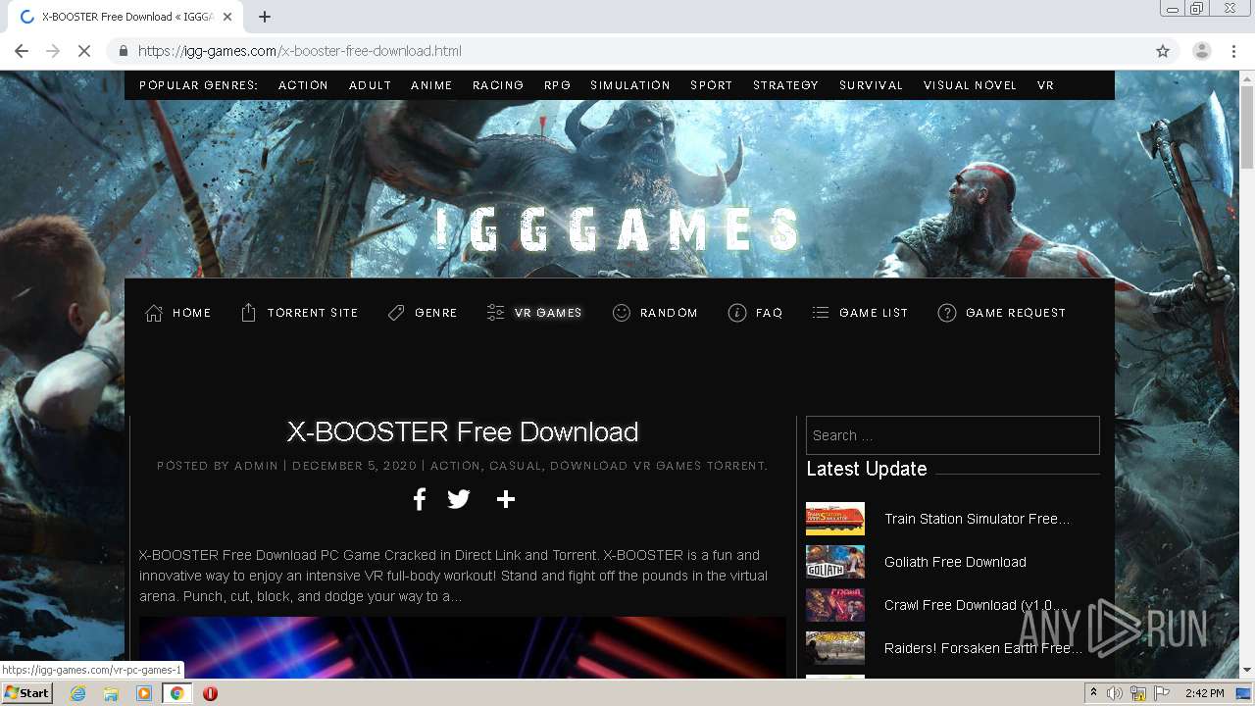Close the X-BOOSTER browser tab
The height and width of the screenshot is (706, 1255).
click(x=226, y=17)
